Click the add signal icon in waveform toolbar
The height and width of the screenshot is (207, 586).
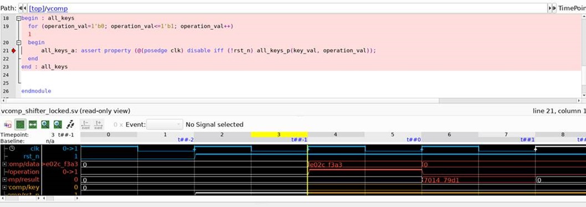(7, 125)
